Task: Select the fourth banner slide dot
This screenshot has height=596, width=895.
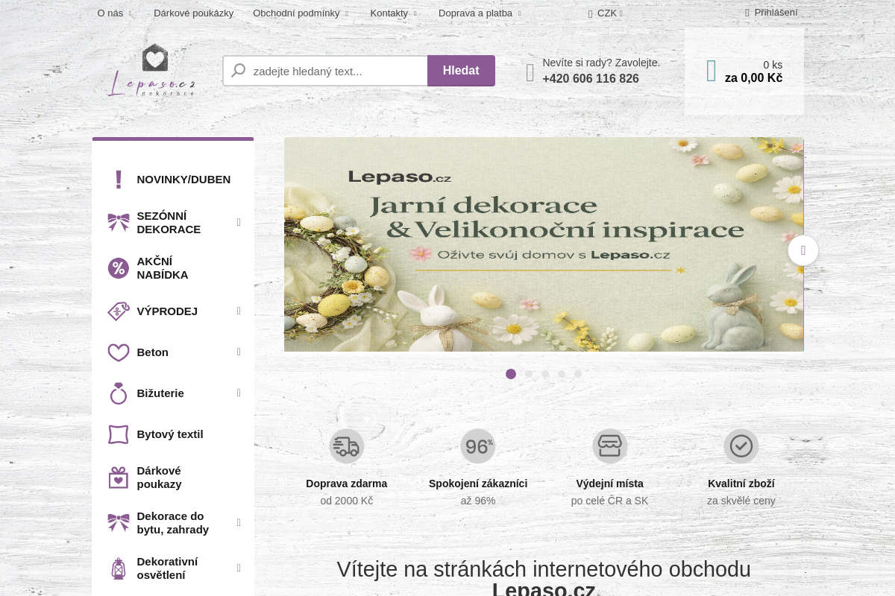Action: pos(562,374)
